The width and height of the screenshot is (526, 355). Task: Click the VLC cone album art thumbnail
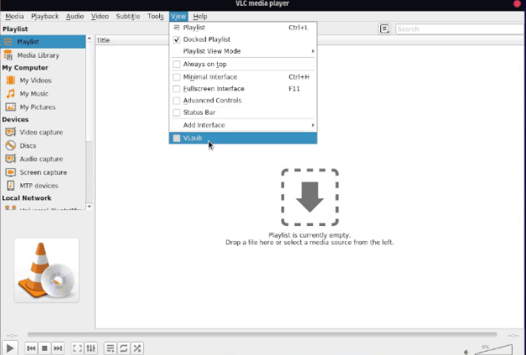[47, 270]
